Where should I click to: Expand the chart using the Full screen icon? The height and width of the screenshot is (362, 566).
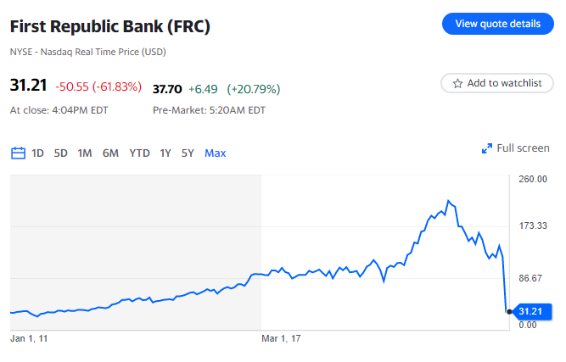pos(487,148)
